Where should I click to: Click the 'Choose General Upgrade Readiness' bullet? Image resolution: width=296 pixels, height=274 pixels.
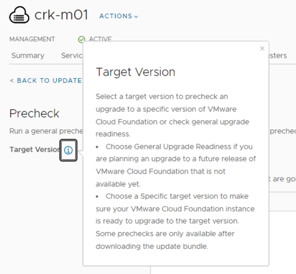[176, 159]
